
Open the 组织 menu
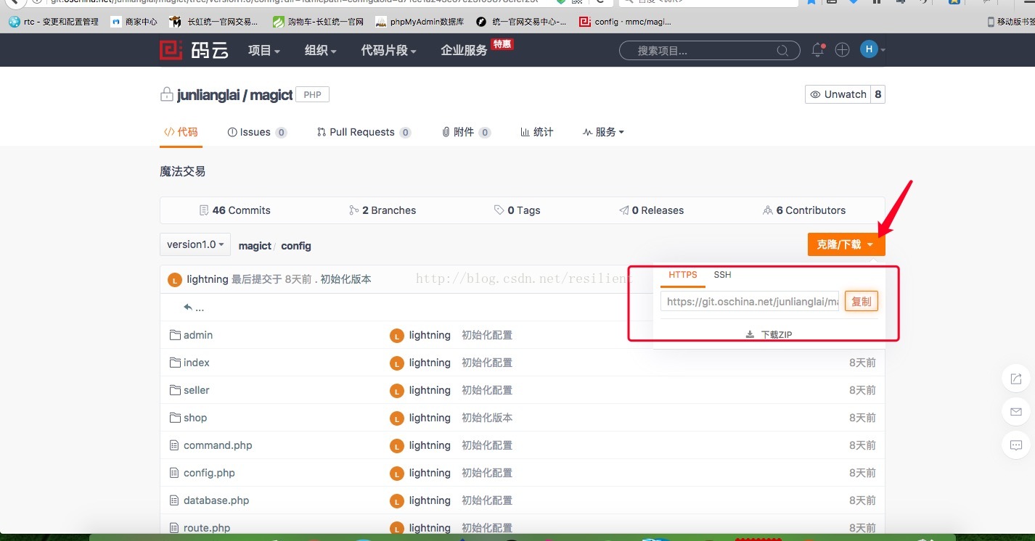[321, 50]
